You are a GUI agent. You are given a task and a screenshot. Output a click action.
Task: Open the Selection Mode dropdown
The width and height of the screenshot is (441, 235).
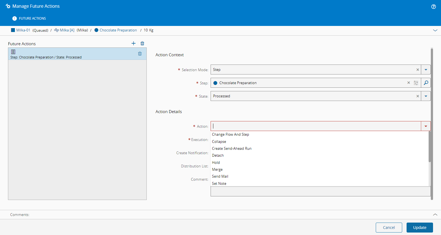click(x=426, y=70)
